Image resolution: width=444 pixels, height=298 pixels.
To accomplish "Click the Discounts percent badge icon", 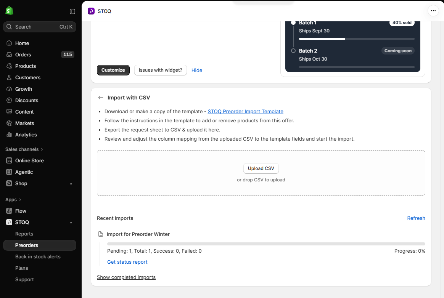I will pyautogui.click(x=9, y=100).
